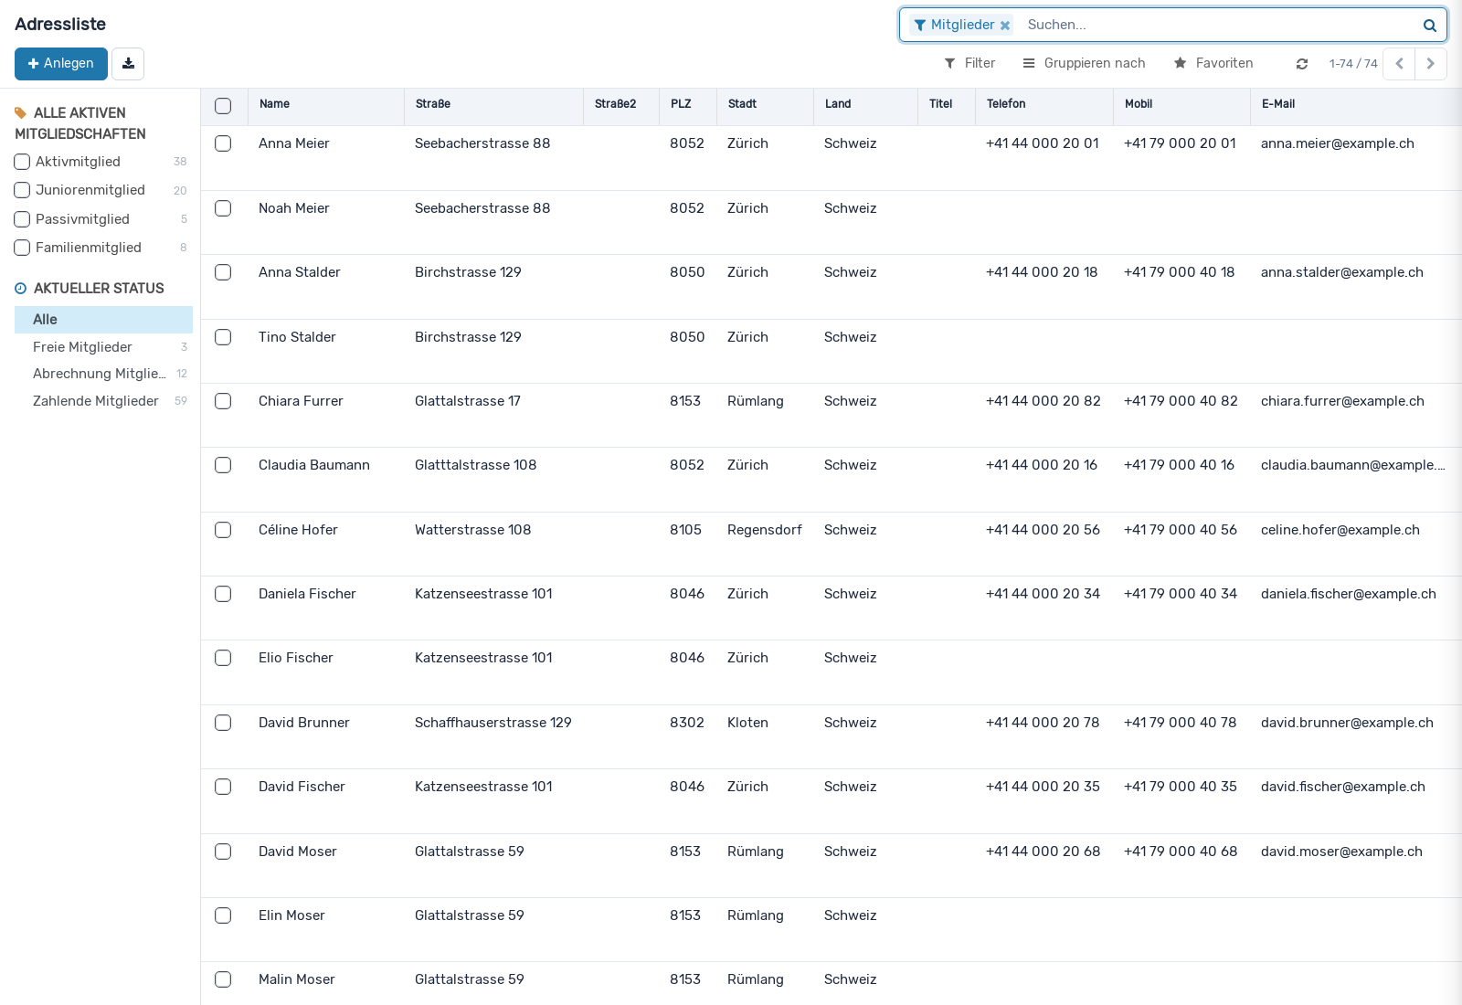
Task: Select the Freie Mitglieder status filter
Action: point(103,347)
